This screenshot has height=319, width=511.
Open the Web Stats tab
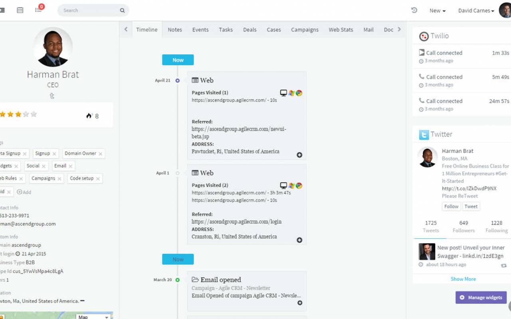pyautogui.click(x=341, y=30)
